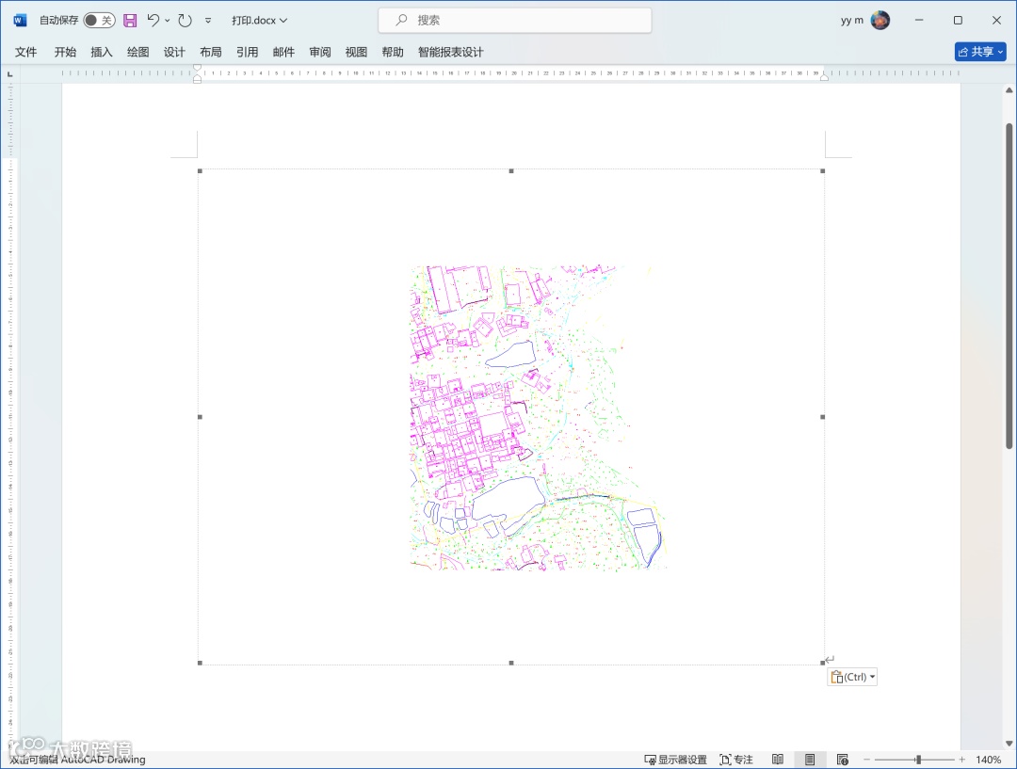This screenshot has height=769, width=1017.
Task: Click the 专注 focus mode button
Action: (736, 760)
